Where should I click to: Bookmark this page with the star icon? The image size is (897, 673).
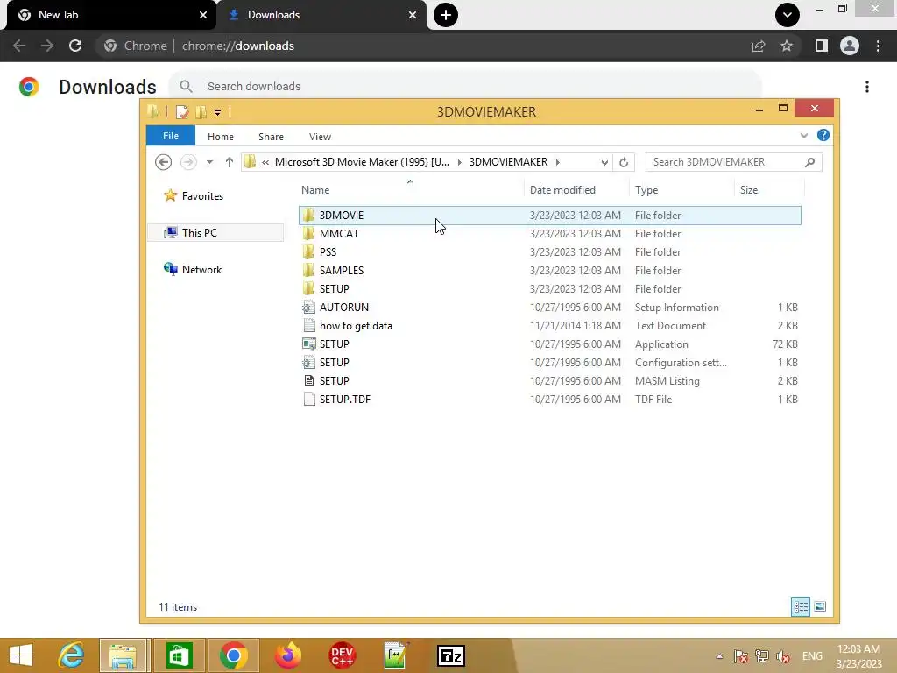[x=787, y=46]
